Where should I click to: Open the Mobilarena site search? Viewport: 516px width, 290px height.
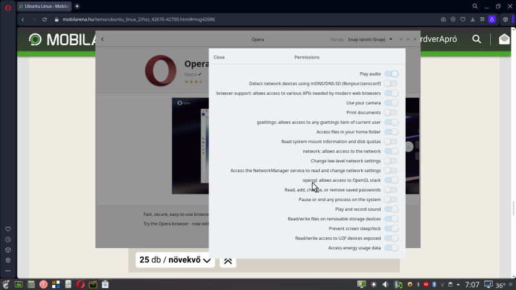point(477,39)
